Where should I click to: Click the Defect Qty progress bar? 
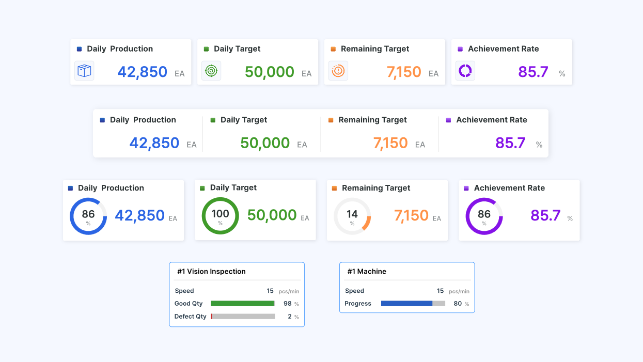click(x=243, y=317)
